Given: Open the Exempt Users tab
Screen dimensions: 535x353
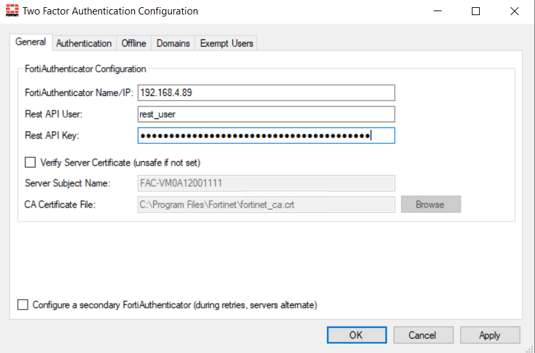Looking at the screenshot, I should pos(226,43).
